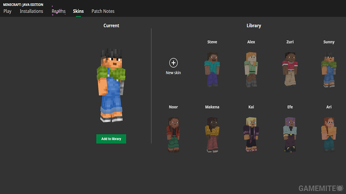Pick the Sunny skin thumbnail
This screenshot has height=194, width=346.
[x=329, y=69]
